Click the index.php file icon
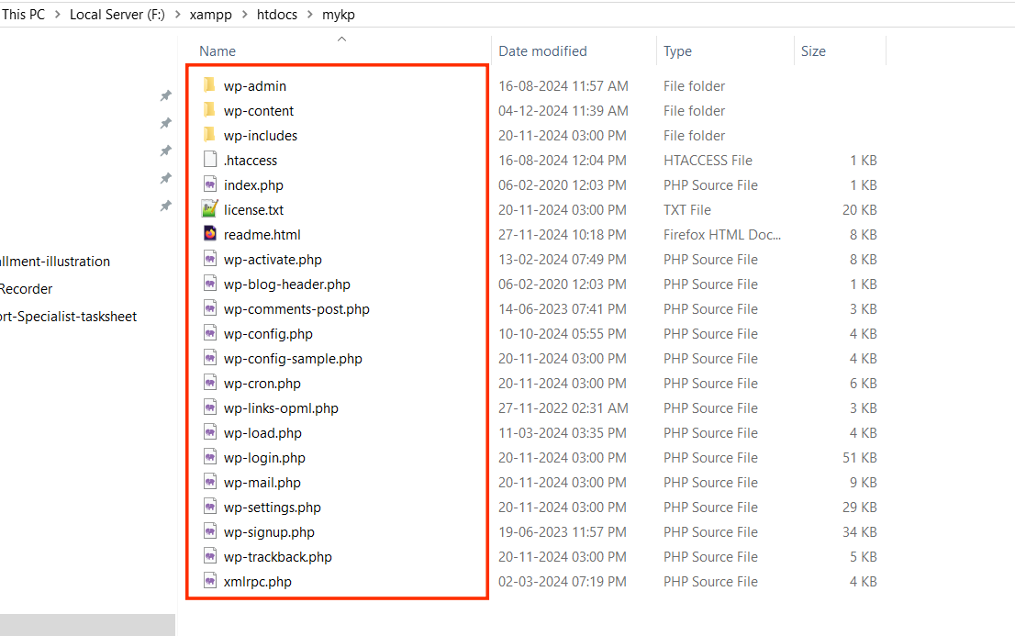1015x636 pixels. (x=210, y=184)
